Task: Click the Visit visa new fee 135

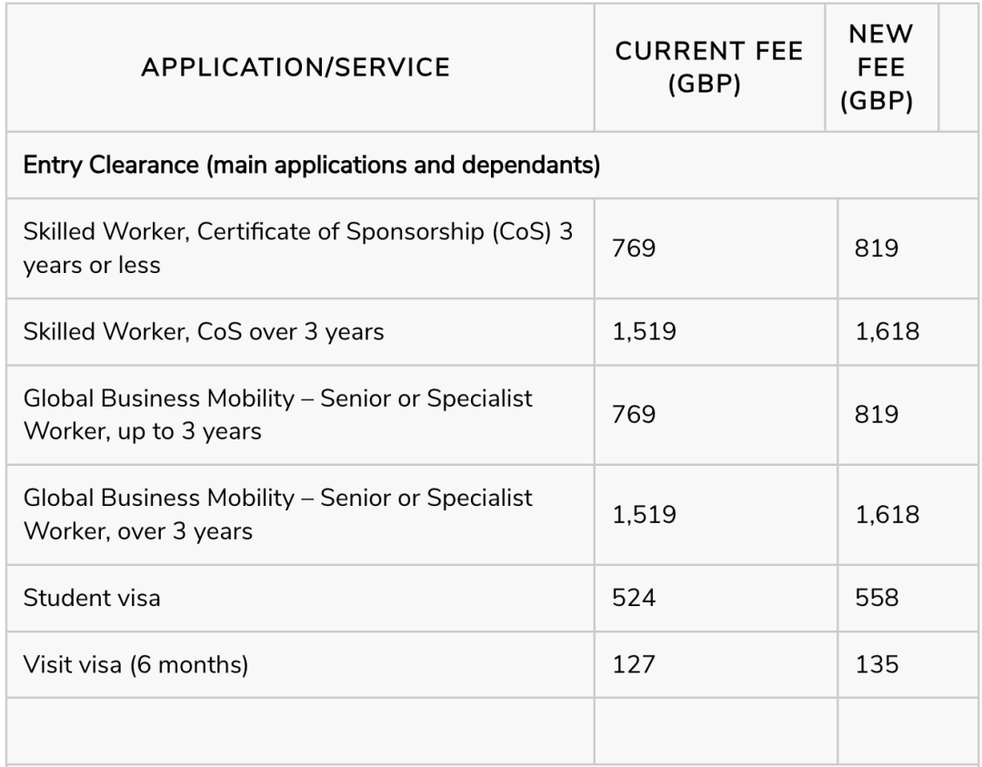Action: coord(877,664)
